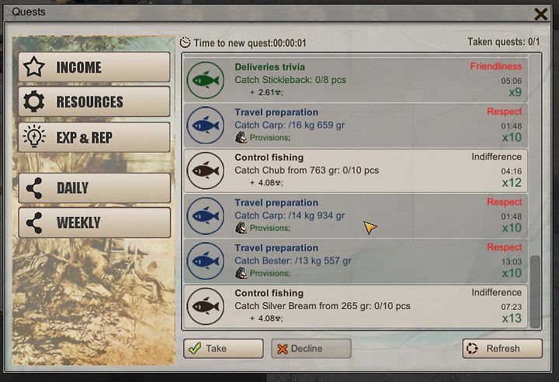Refresh the quest list

tap(502, 349)
